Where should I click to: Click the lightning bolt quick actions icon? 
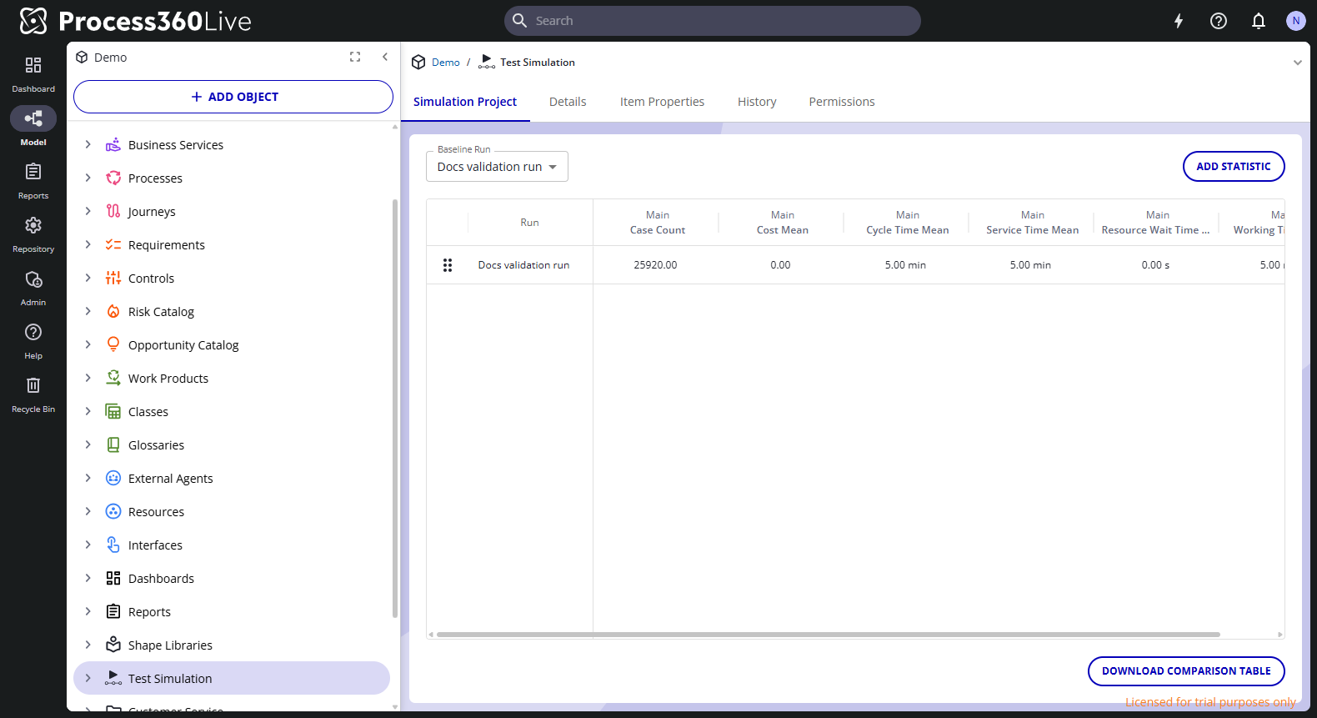(1179, 21)
